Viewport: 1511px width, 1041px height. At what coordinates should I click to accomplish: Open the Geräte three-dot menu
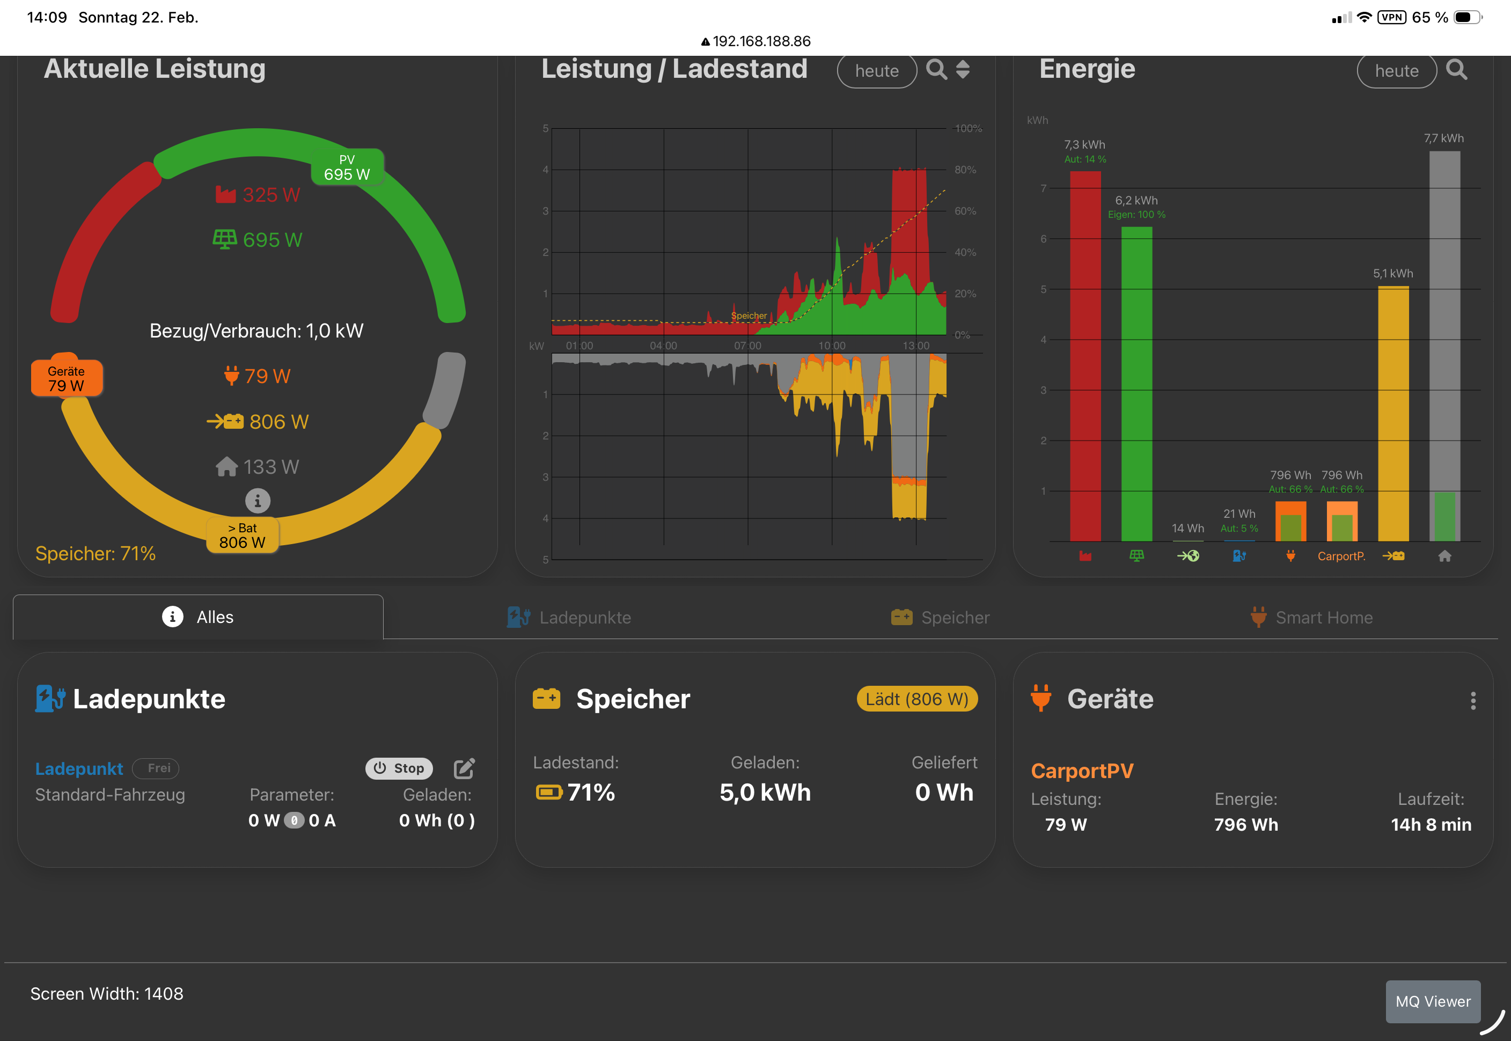(1472, 700)
